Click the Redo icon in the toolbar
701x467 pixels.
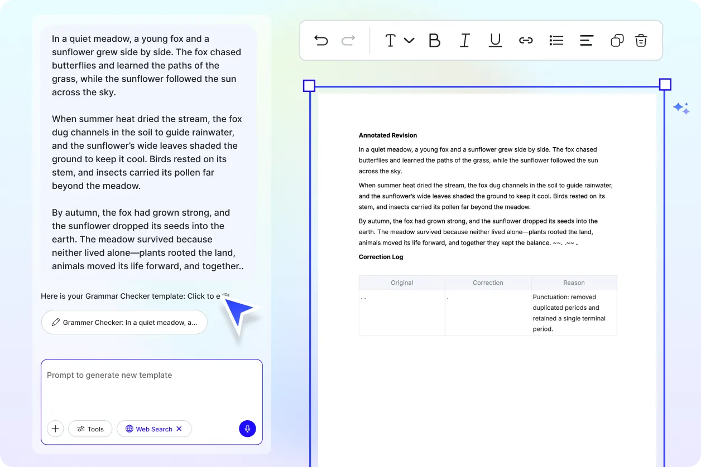point(347,40)
